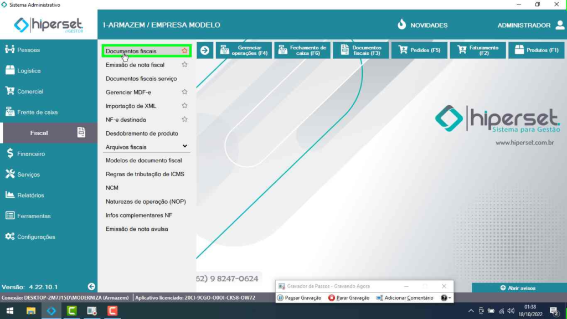Open Fechamento de caixa (F6) shortcut
This screenshot has width=567, height=319.
[302, 50]
